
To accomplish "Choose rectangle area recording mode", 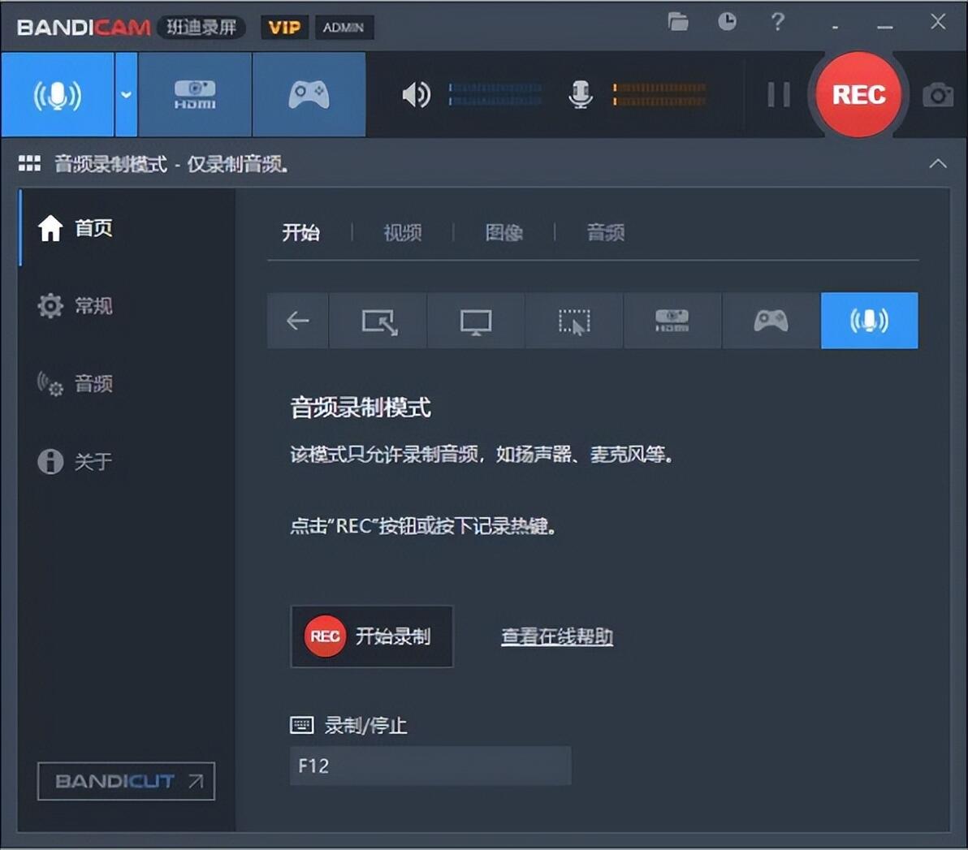I will 378,321.
